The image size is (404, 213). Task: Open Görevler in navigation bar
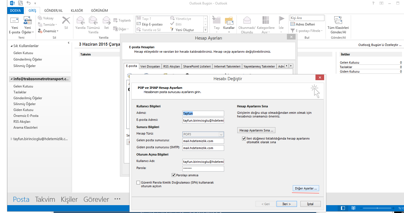[x=96, y=199]
